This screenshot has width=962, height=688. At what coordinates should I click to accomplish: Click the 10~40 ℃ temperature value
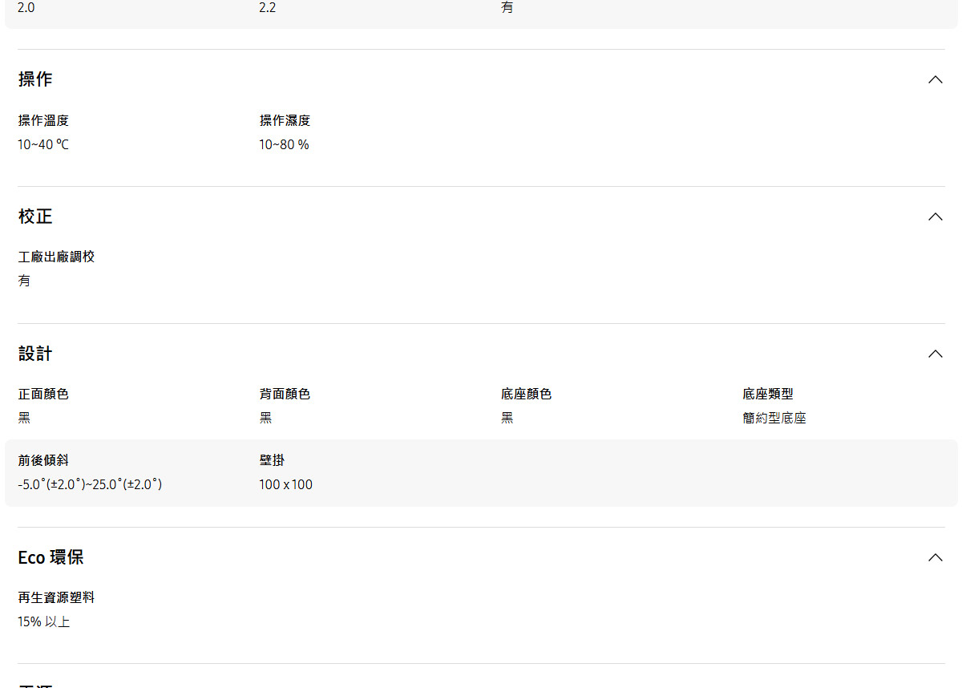(x=43, y=144)
